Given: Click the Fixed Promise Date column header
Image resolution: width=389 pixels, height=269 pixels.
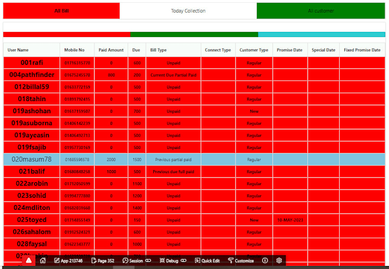Looking at the screenshot, I should point(362,50).
